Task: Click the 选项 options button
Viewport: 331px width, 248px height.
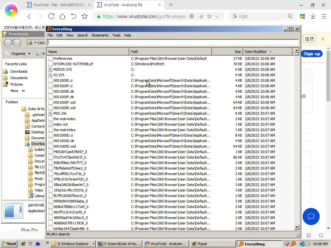Action: coord(309,39)
